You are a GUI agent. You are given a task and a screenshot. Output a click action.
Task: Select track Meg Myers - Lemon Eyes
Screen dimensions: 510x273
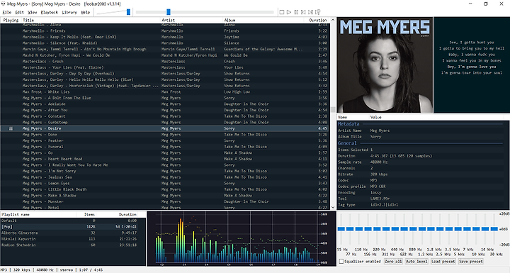164,183
